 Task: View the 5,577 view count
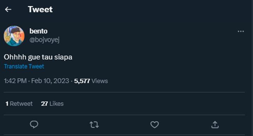pyautogui.click(x=82, y=81)
